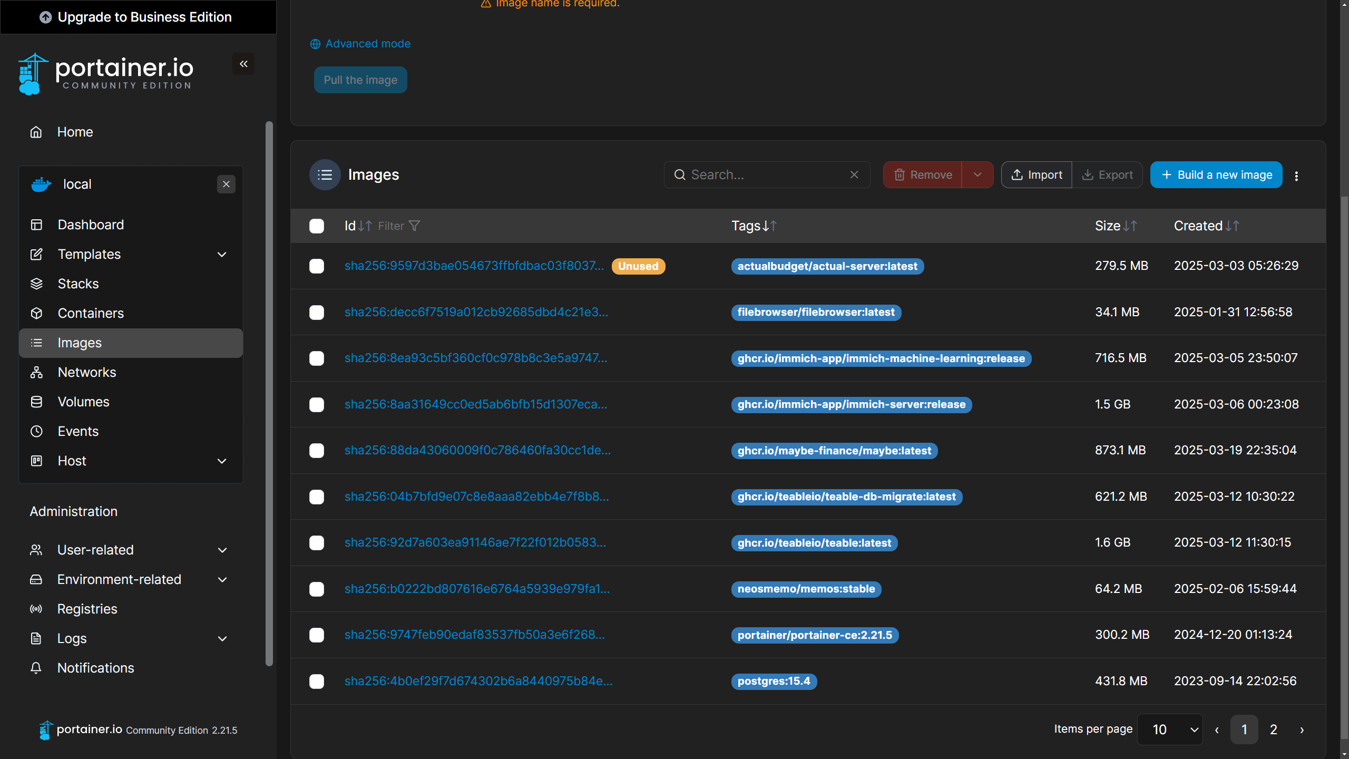Click the Registries radio icon

tap(36, 609)
